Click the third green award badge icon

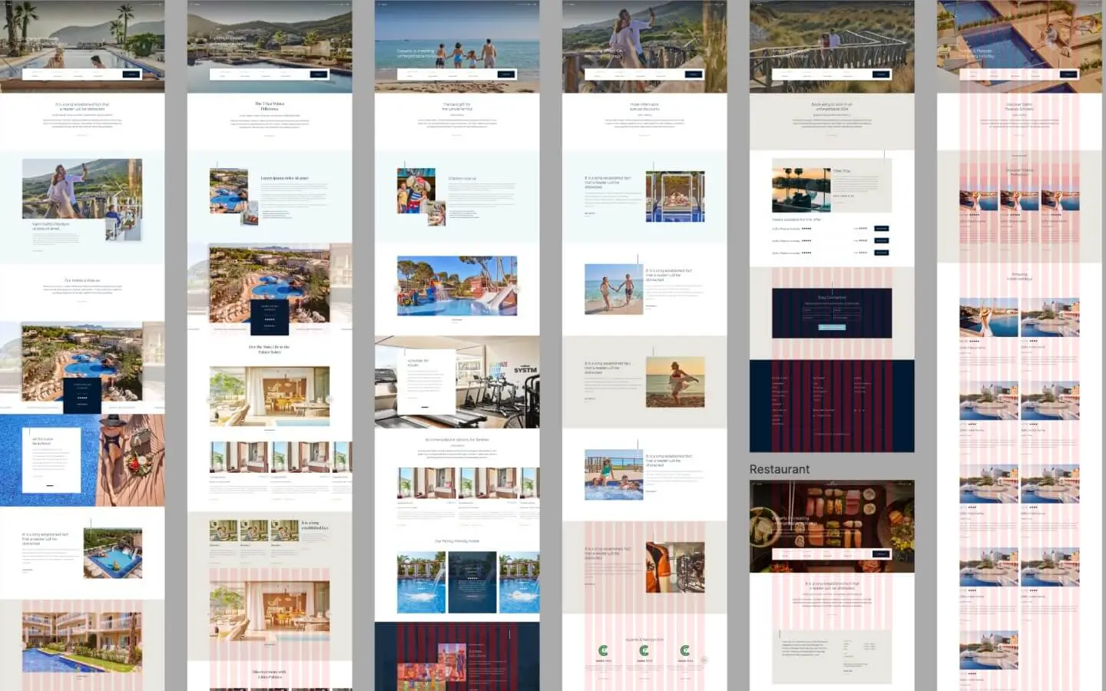(x=685, y=650)
